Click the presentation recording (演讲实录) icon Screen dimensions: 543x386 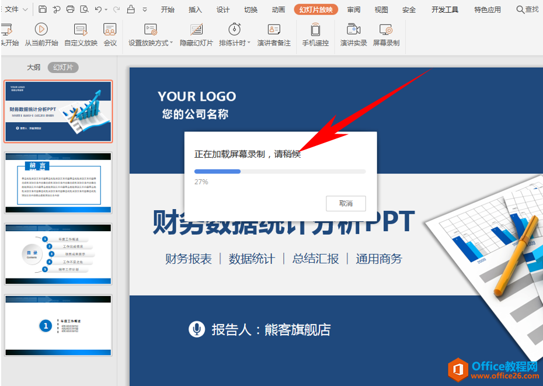point(353,34)
